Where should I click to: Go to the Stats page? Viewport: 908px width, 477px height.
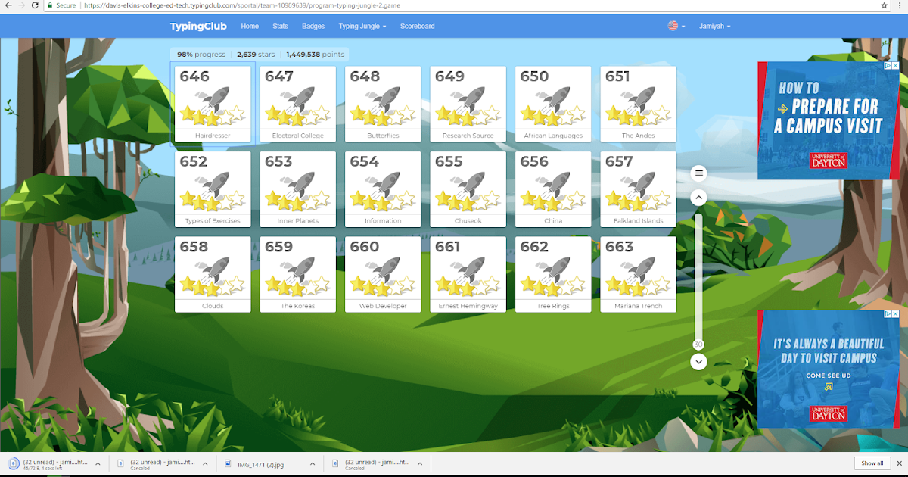[280, 26]
